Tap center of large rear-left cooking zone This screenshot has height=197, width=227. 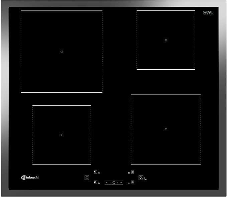click(62, 52)
